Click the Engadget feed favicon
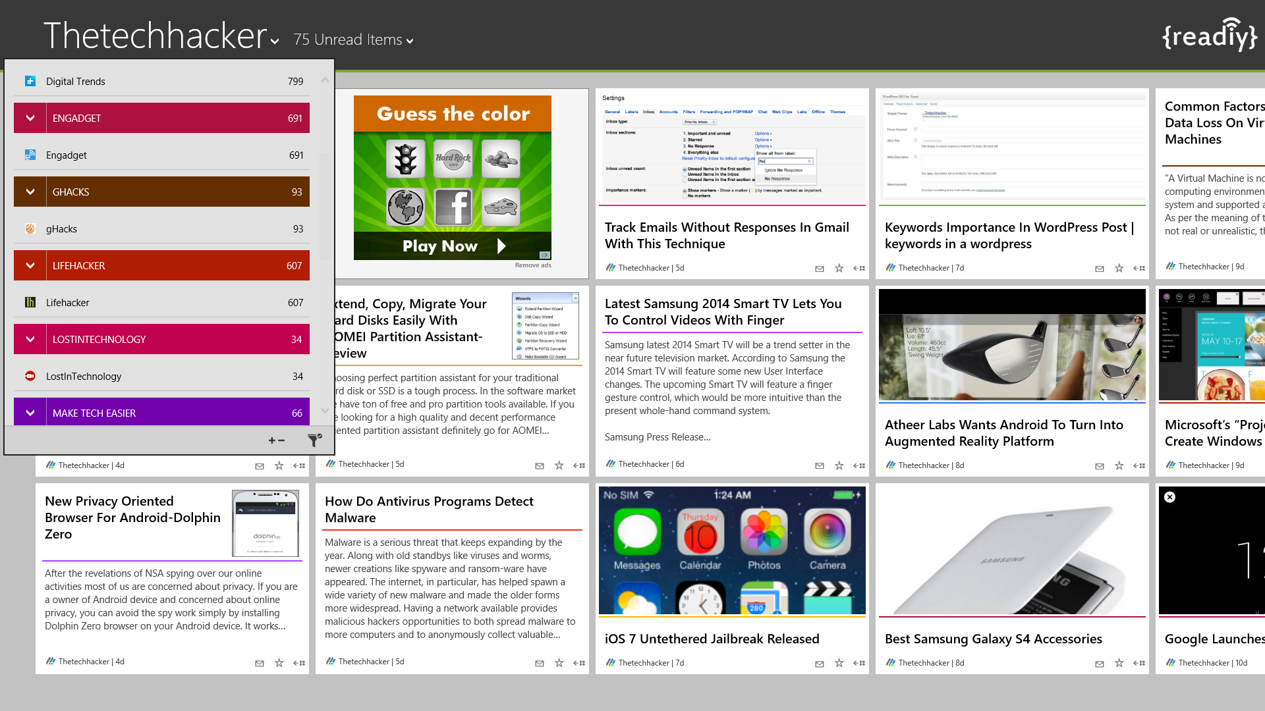Image resolution: width=1265 pixels, height=711 pixels. [x=30, y=155]
